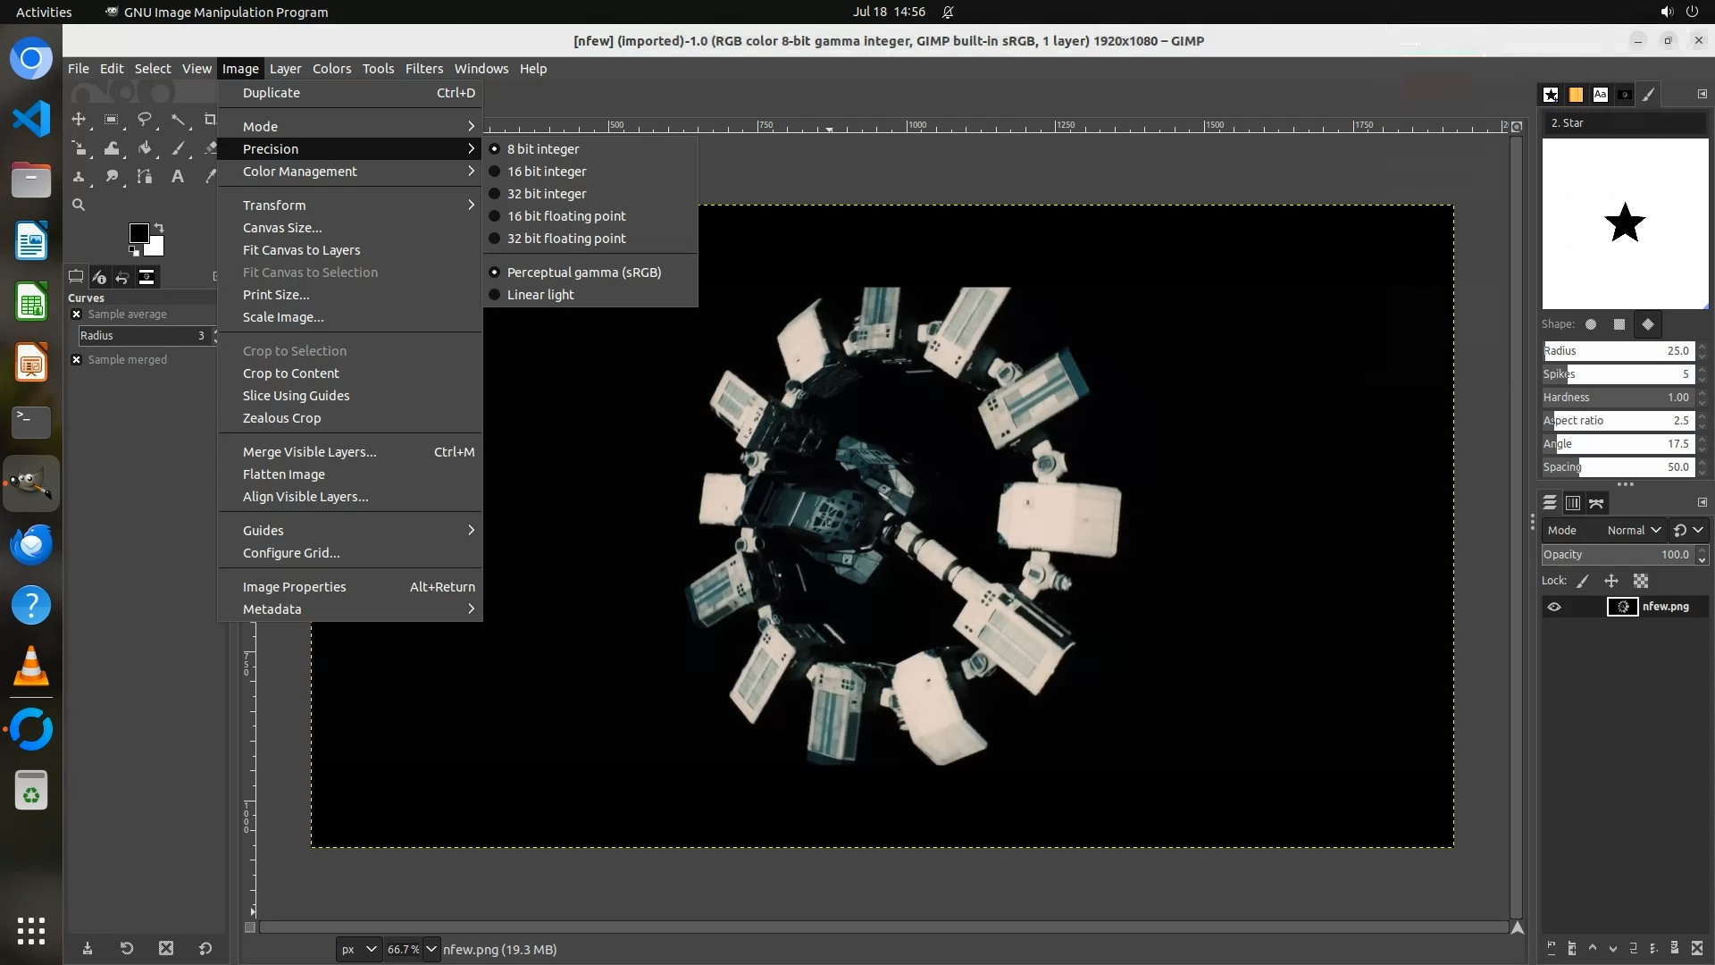The width and height of the screenshot is (1715, 965).
Task: Choose the circle brush shape icon
Action: pos(1591,324)
